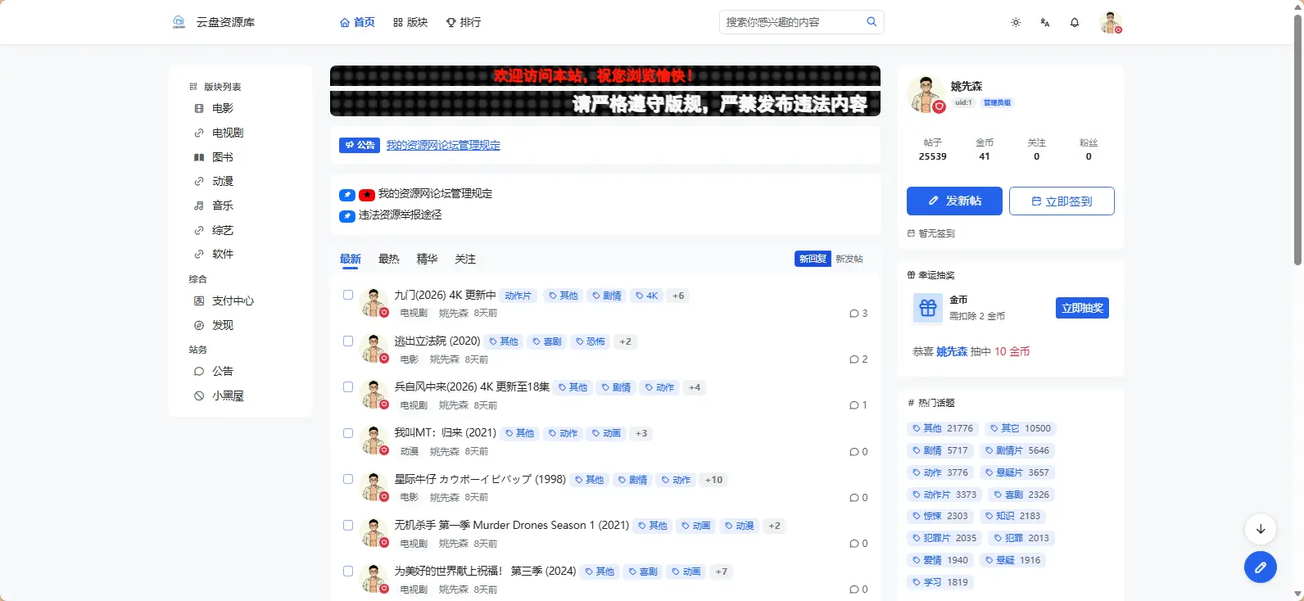This screenshot has width=1304, height=601.
Task: Open the notifications bell
Action: (x=1075, y=22)
